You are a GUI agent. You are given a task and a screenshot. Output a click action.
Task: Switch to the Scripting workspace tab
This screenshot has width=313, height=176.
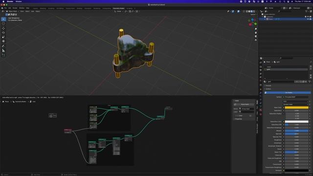pyautogui.click(x=129, y=8)
